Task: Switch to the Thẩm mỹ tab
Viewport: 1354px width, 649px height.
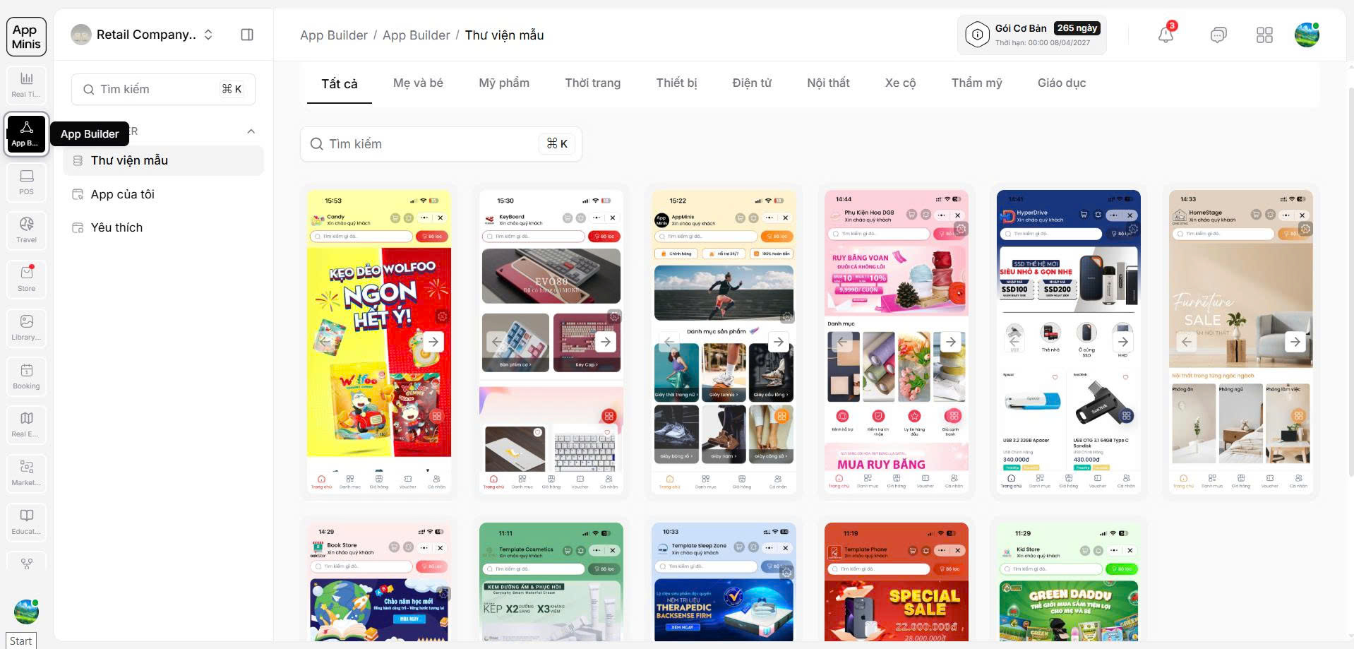Action: tap(976, 83)
